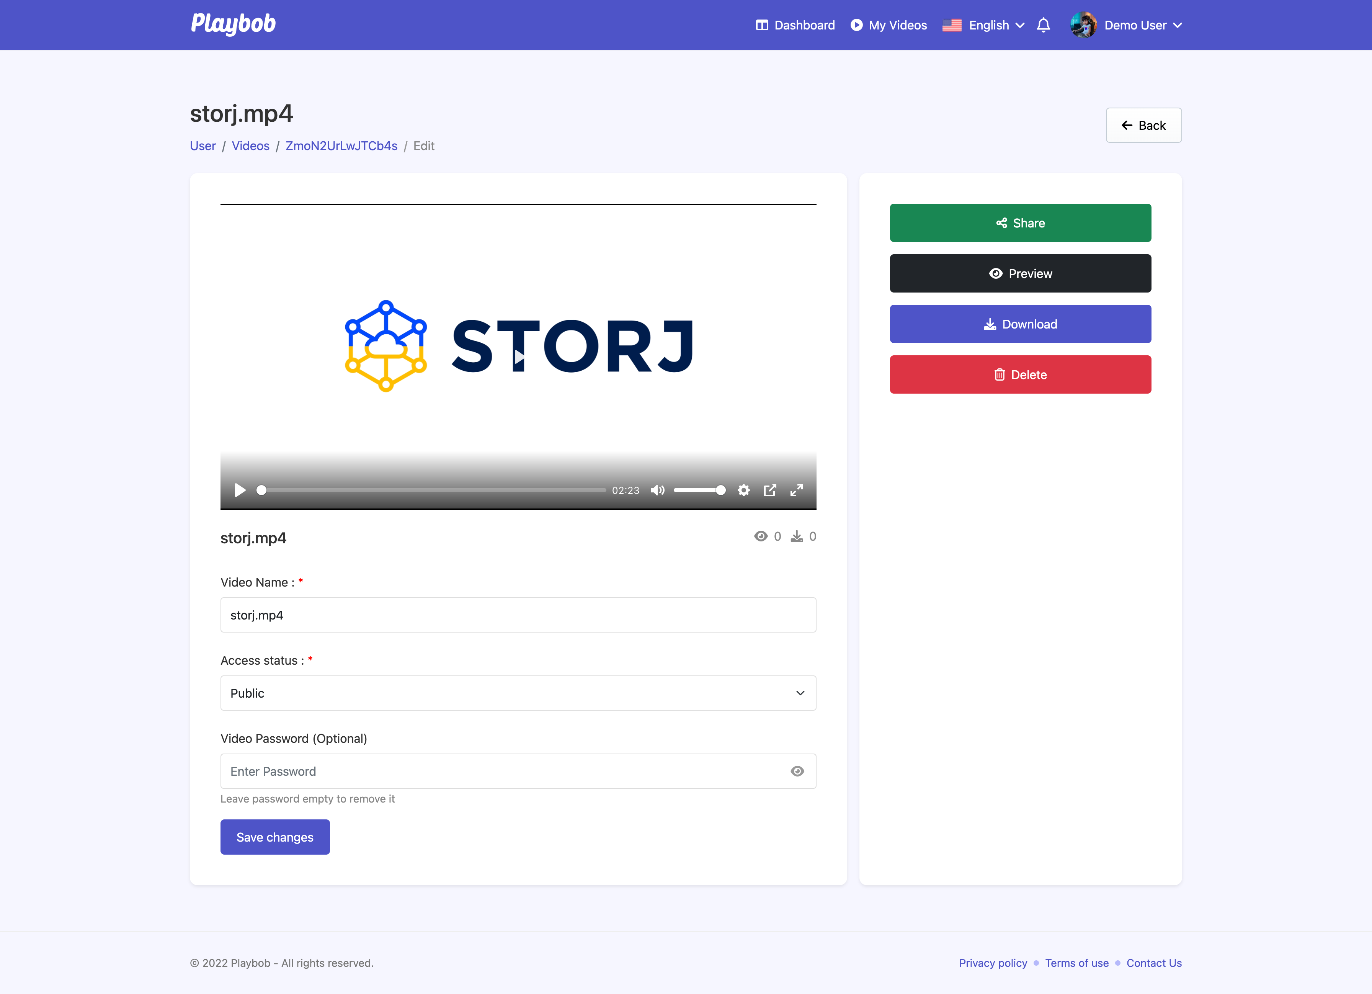The image size is (1372, 994).
Task: Click the green Share button
Action: coord(1020,222)
